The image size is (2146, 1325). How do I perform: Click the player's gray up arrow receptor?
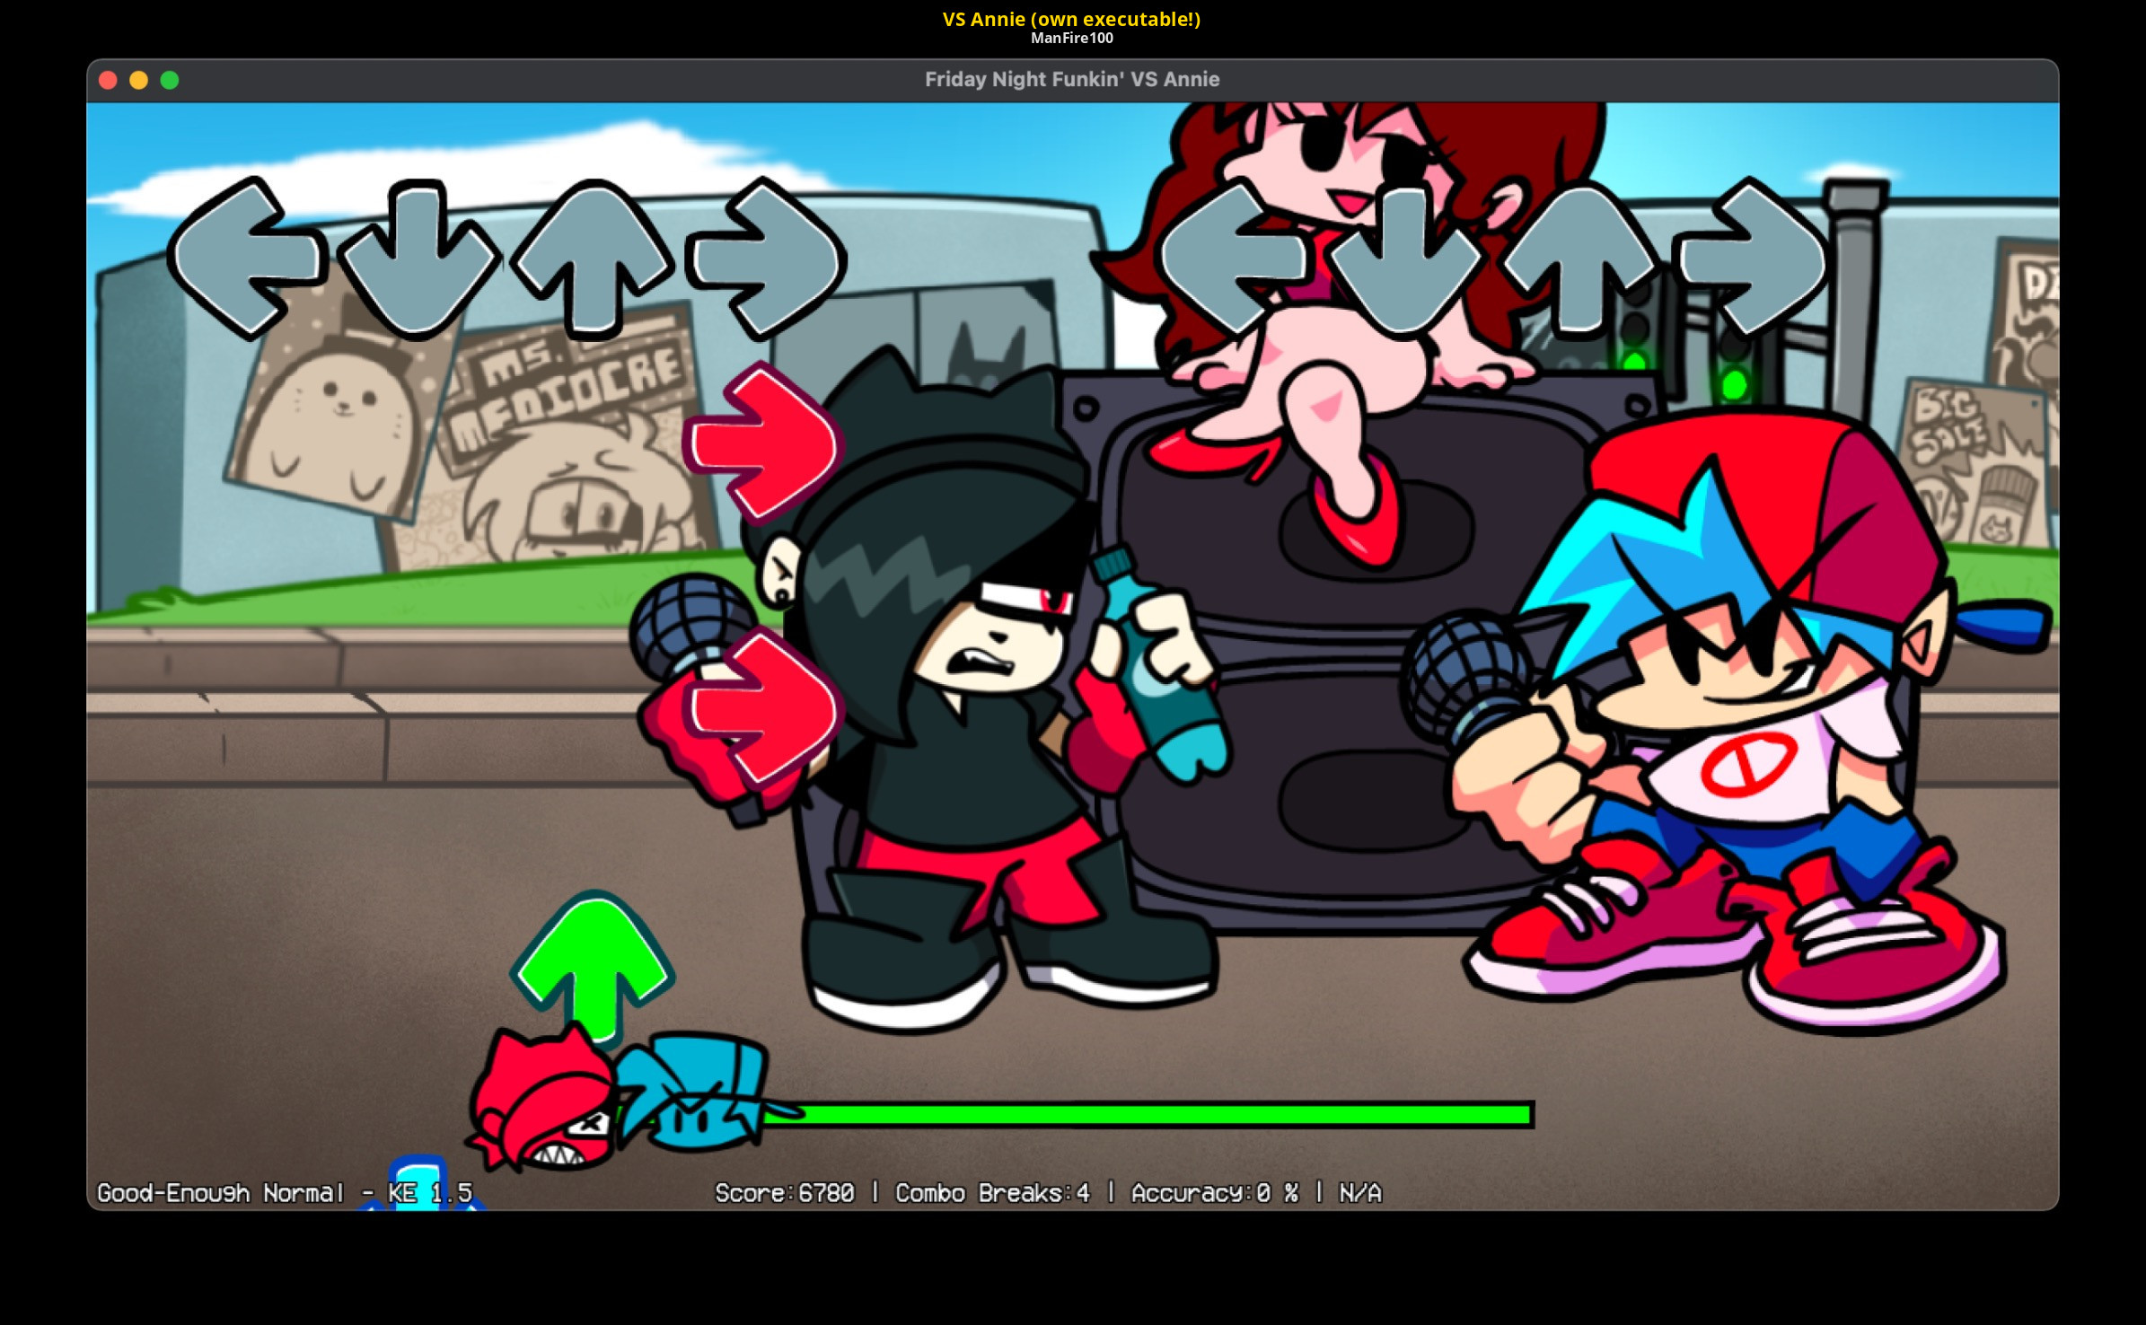[x=1579, y=259]
